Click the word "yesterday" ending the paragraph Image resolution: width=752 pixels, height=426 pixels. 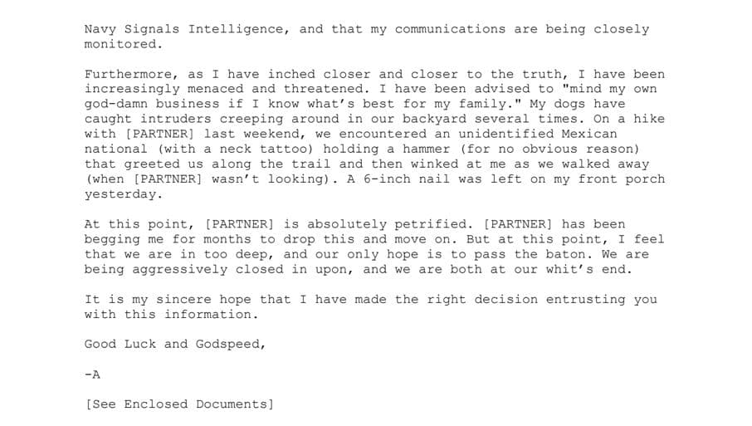click(120, 194)
